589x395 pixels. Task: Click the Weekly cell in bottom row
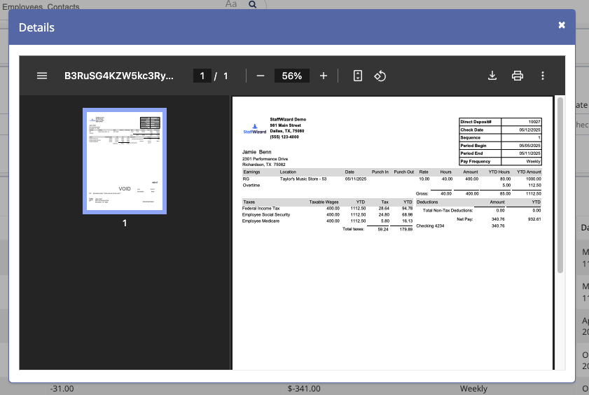pyautogui.click(x=473, y=389)
